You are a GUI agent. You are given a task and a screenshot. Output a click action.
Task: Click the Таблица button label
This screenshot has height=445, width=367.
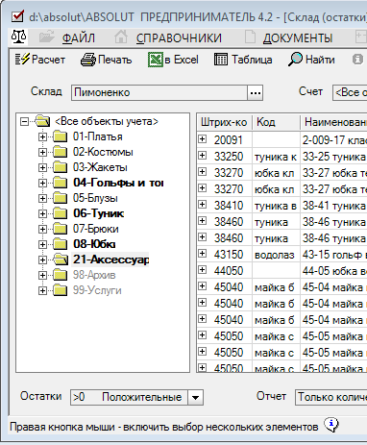coord(252,60)
